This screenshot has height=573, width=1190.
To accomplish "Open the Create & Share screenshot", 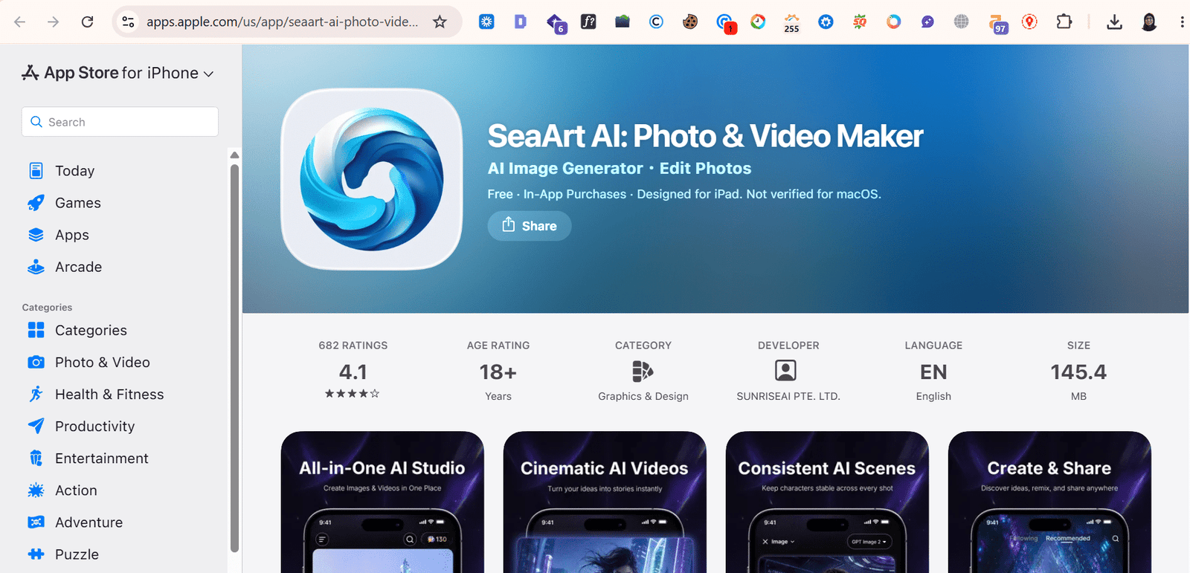I will 1049,502.
